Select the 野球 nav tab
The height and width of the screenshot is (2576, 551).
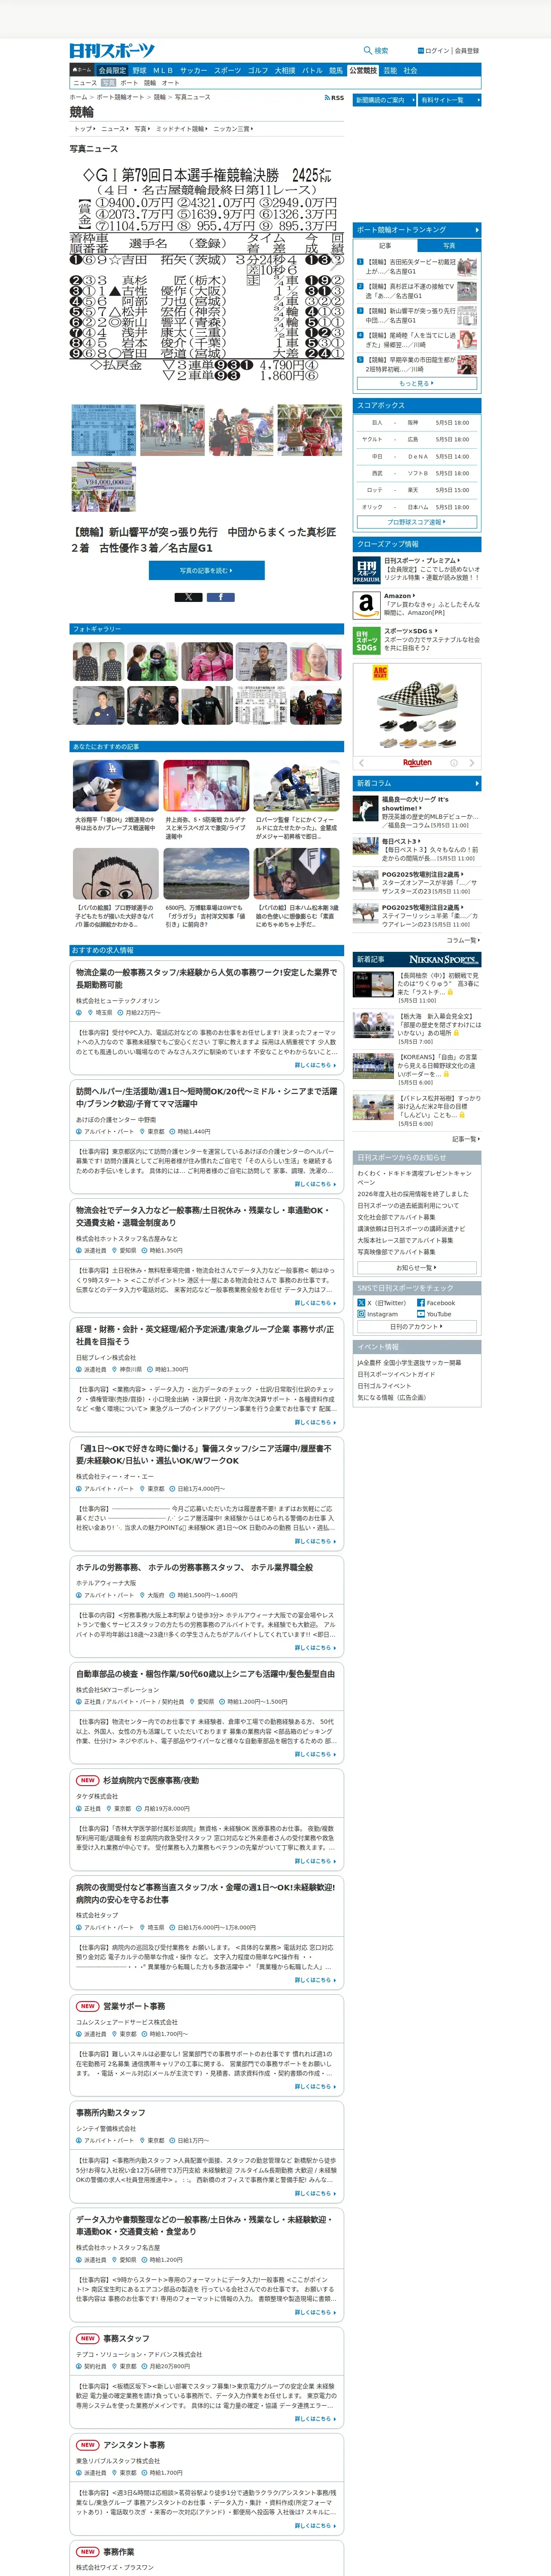139,70
